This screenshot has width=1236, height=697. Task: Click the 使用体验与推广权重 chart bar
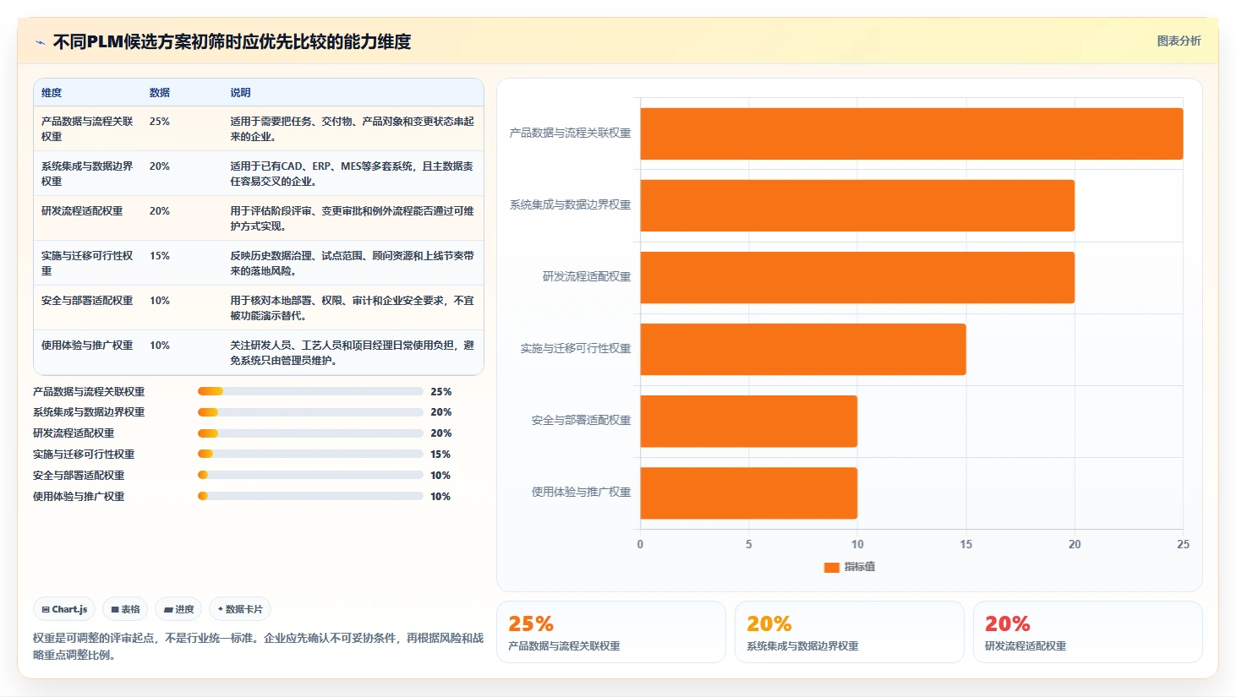click(x=749, y=493)
